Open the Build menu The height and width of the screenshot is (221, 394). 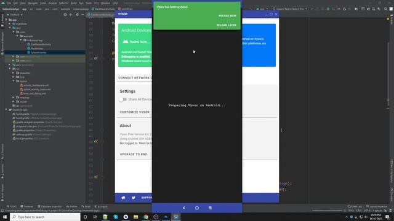(x=74, y=3)
